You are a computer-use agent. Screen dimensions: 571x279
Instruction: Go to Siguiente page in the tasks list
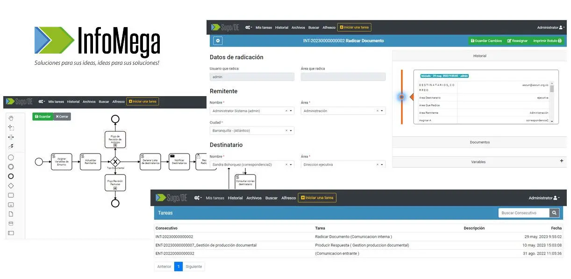pos(194,267)
